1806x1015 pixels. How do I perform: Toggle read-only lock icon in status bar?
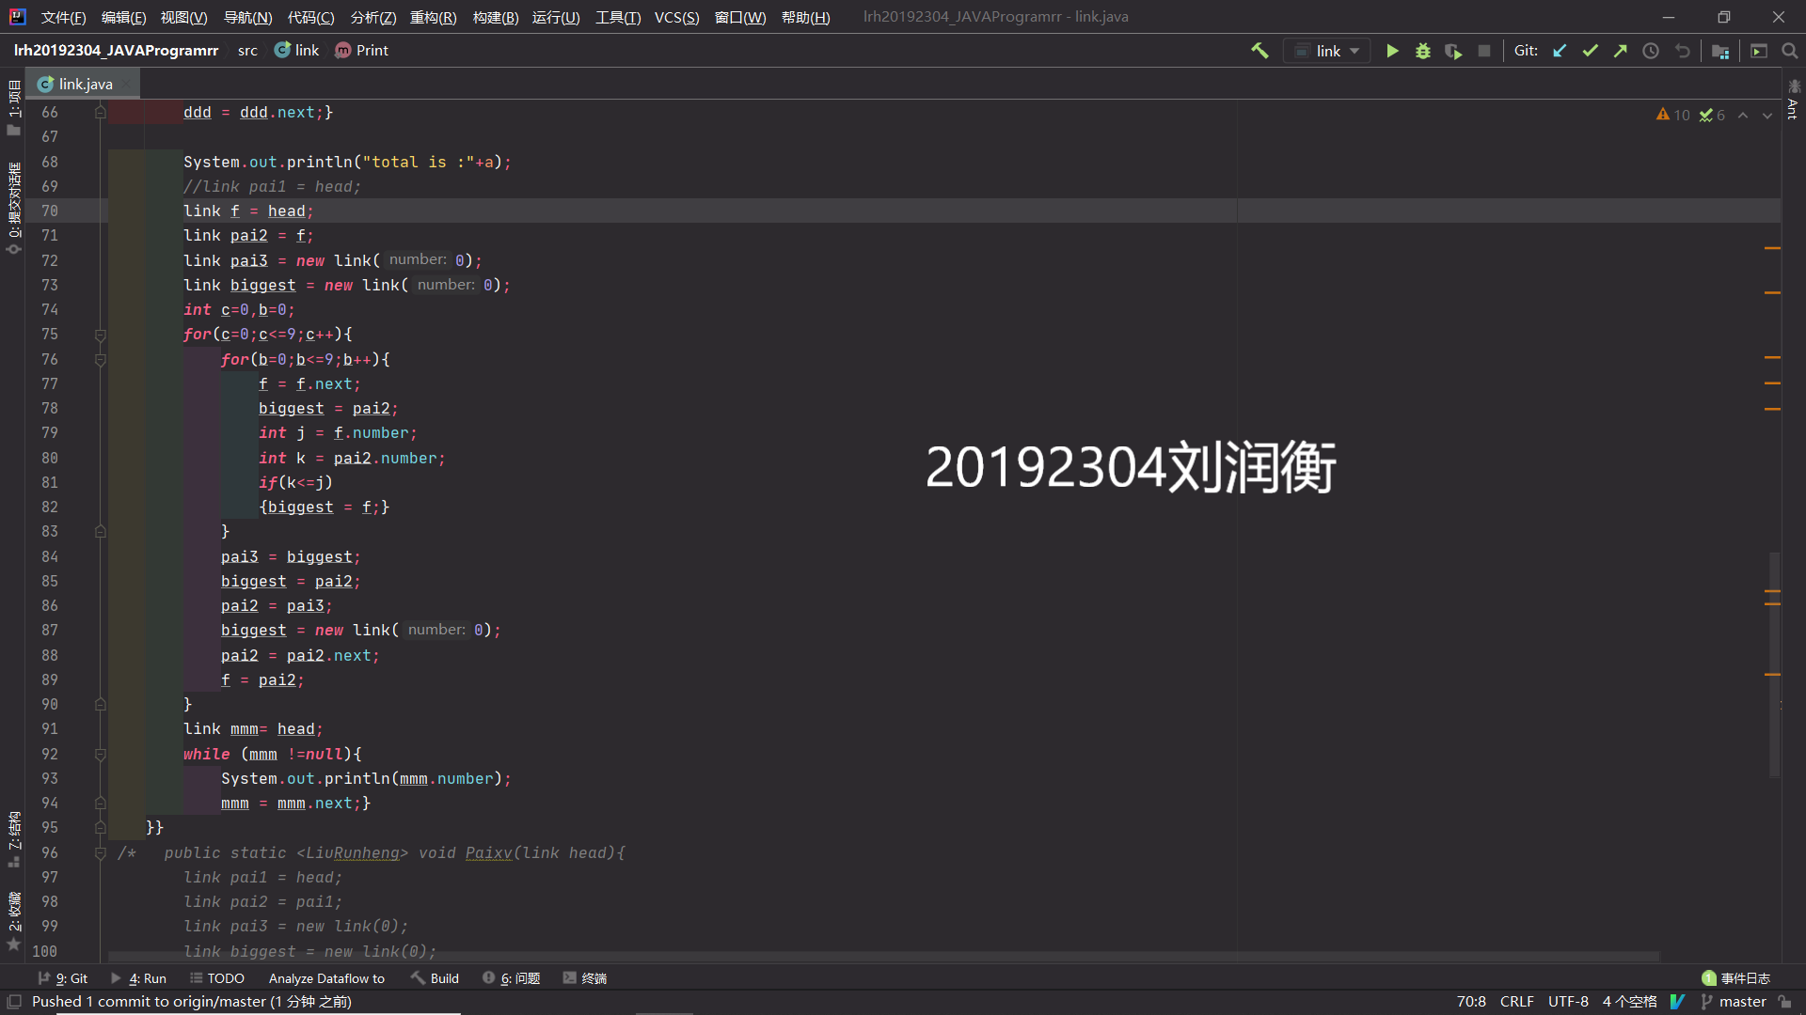coord(1785,1002)
